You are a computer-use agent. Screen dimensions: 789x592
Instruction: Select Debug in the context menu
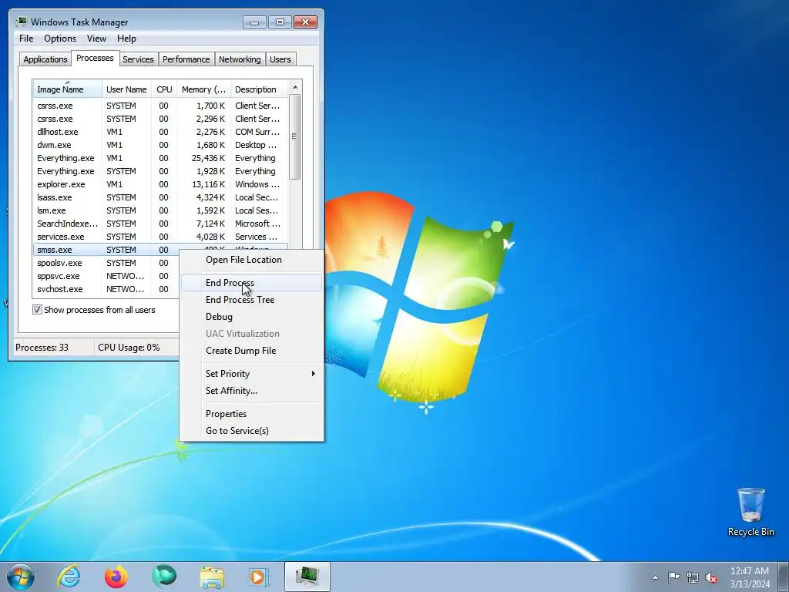point(252,317)
